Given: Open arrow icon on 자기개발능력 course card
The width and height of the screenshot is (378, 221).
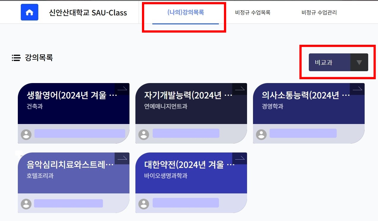Looking at the screenshot, I should [x=240, y=89].
